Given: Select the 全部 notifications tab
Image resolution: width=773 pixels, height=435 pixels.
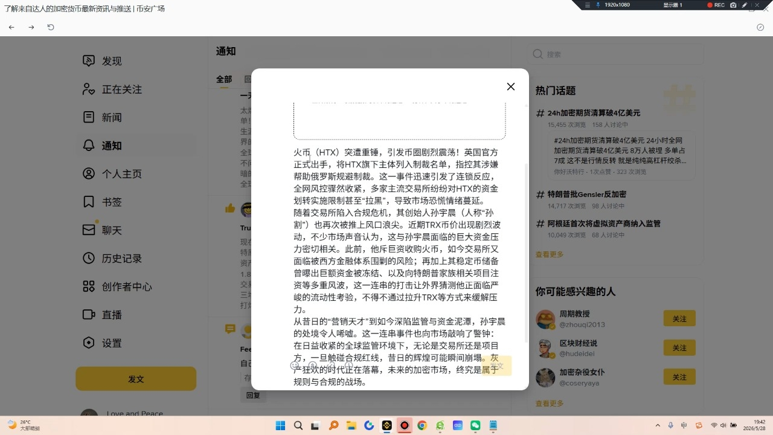Looking at the screenshot, I should 224,79.
